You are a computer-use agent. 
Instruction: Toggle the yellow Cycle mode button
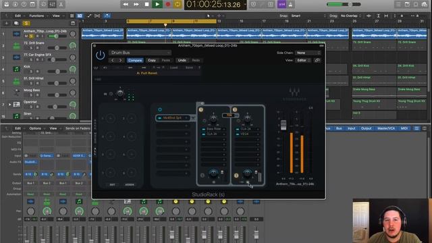(x=178, y=5)
